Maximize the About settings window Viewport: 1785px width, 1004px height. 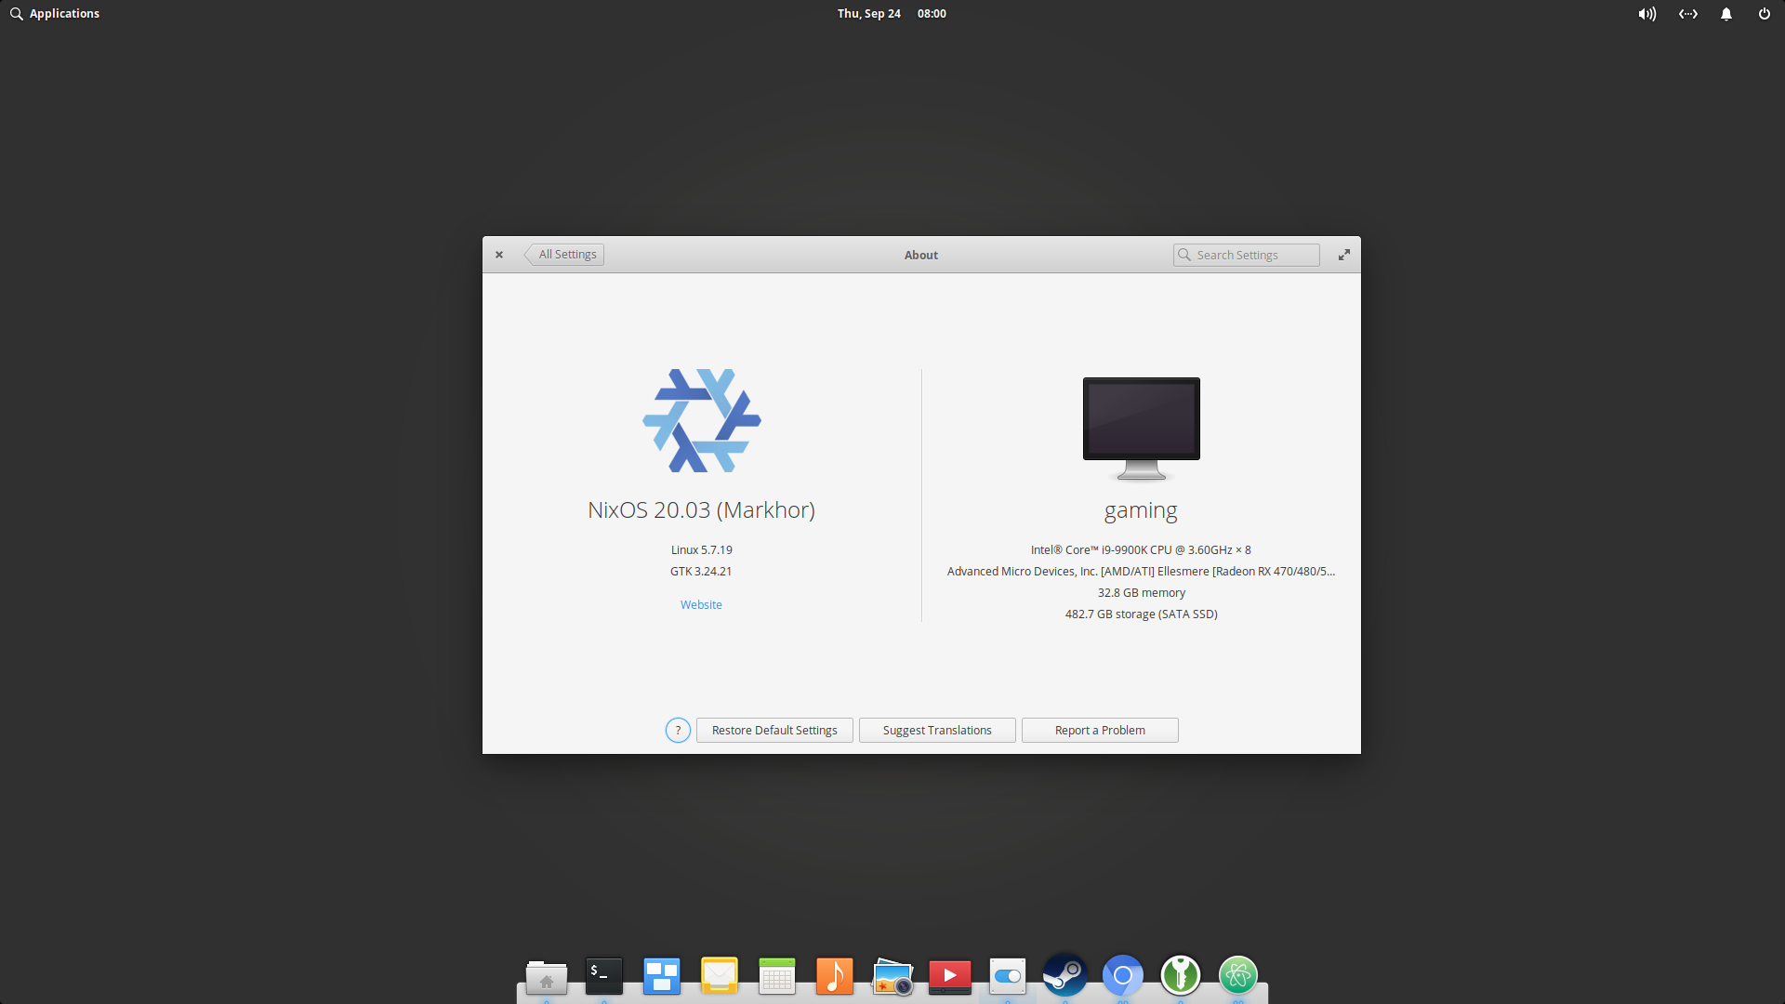click(1344, 255)
